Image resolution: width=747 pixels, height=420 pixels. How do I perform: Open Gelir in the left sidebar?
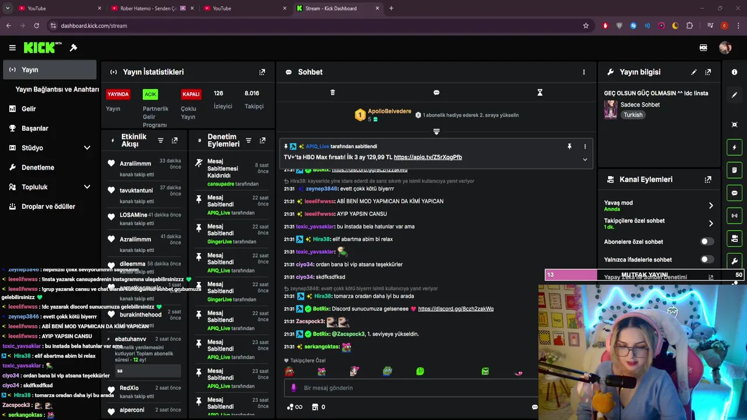point(29,109)
